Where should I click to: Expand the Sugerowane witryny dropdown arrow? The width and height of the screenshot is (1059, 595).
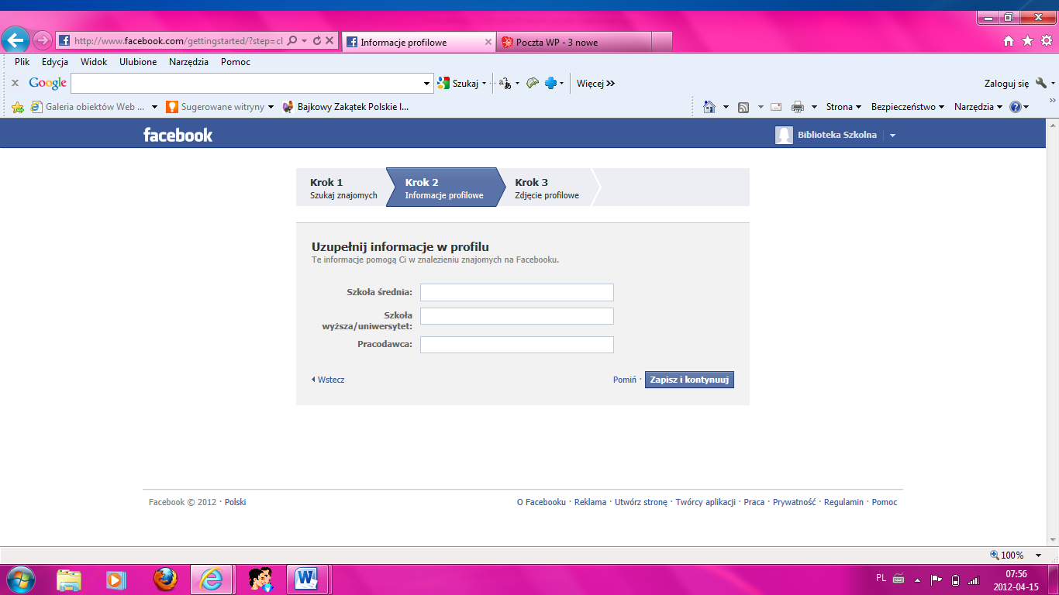pos(271,107)
